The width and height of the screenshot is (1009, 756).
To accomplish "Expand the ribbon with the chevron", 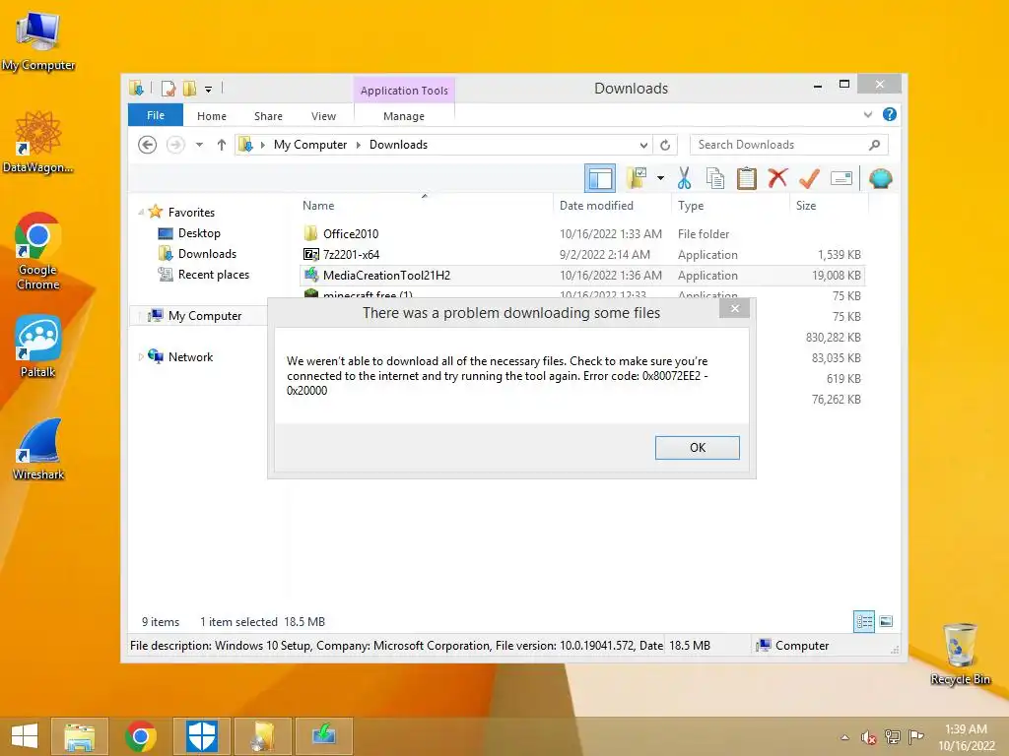I will coord(868,114).
